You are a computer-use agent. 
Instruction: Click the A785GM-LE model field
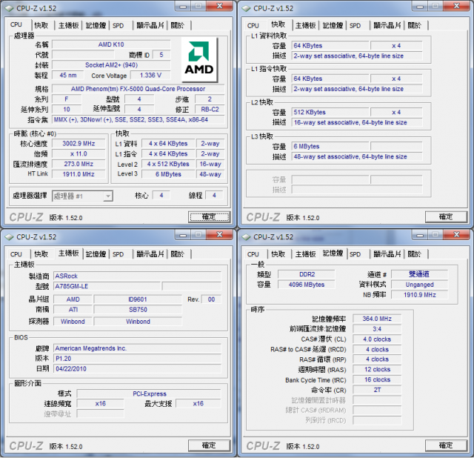click(107, 286)
